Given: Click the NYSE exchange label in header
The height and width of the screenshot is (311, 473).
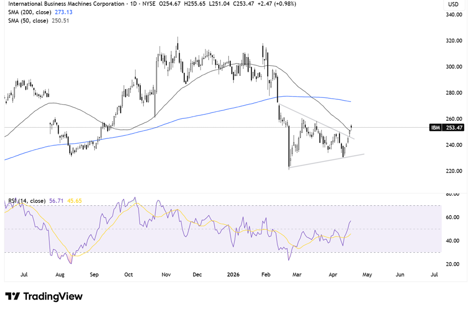Looking at the screenshot, I should (x=149, y=4).
